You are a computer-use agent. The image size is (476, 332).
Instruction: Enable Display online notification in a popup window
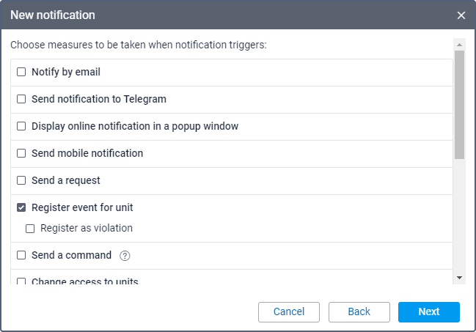coord(21,126)
